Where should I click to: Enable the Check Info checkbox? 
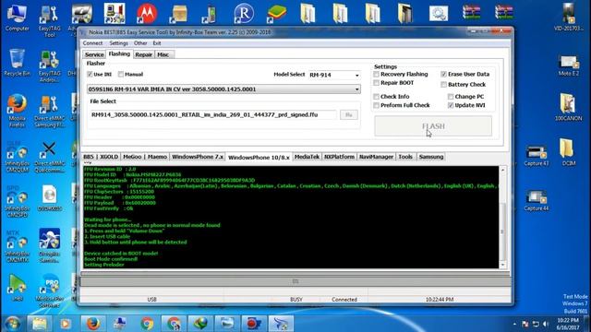point(376,97)
